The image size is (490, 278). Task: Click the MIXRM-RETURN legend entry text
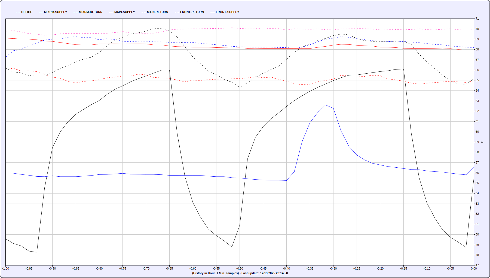[91, 12]
